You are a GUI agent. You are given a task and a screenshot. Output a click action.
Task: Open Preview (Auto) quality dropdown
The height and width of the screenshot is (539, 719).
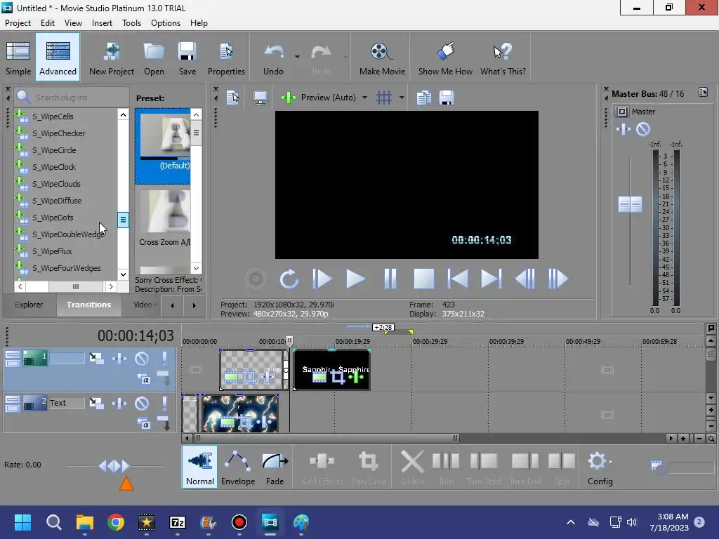coord(364,98)
